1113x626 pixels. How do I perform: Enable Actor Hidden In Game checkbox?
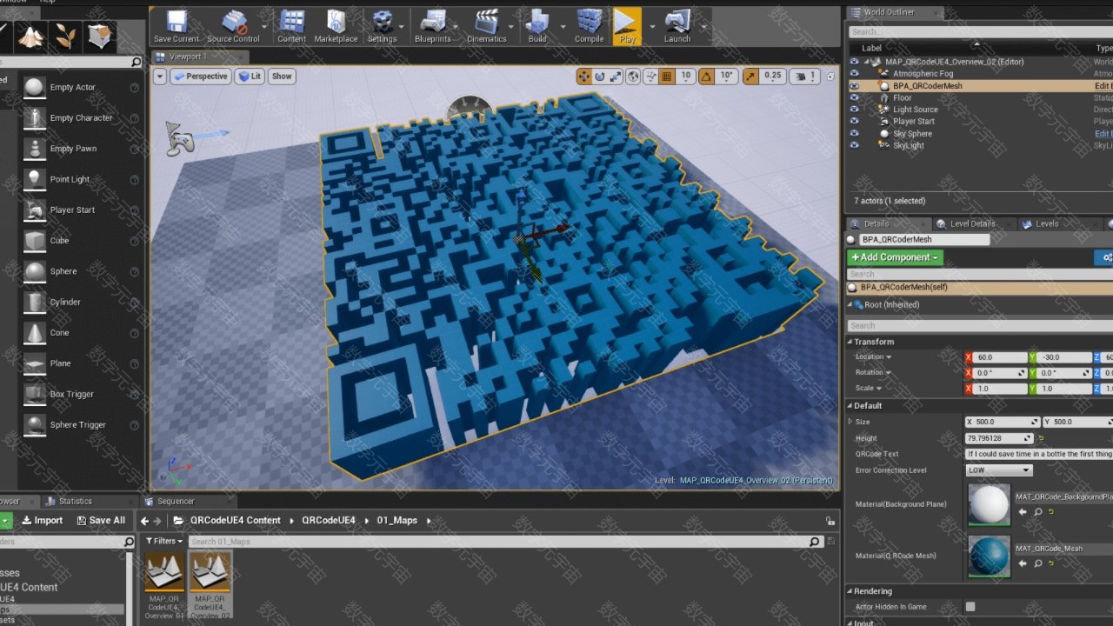pos(970,607)
